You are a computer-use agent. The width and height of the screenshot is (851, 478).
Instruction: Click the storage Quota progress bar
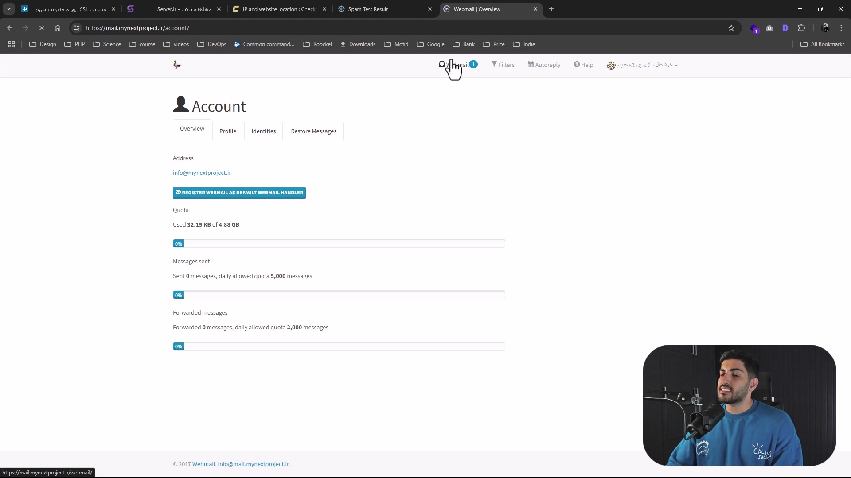339,243
